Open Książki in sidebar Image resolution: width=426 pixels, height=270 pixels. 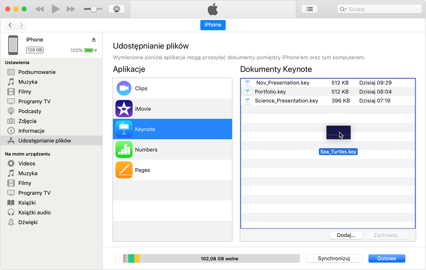point(51,203)
